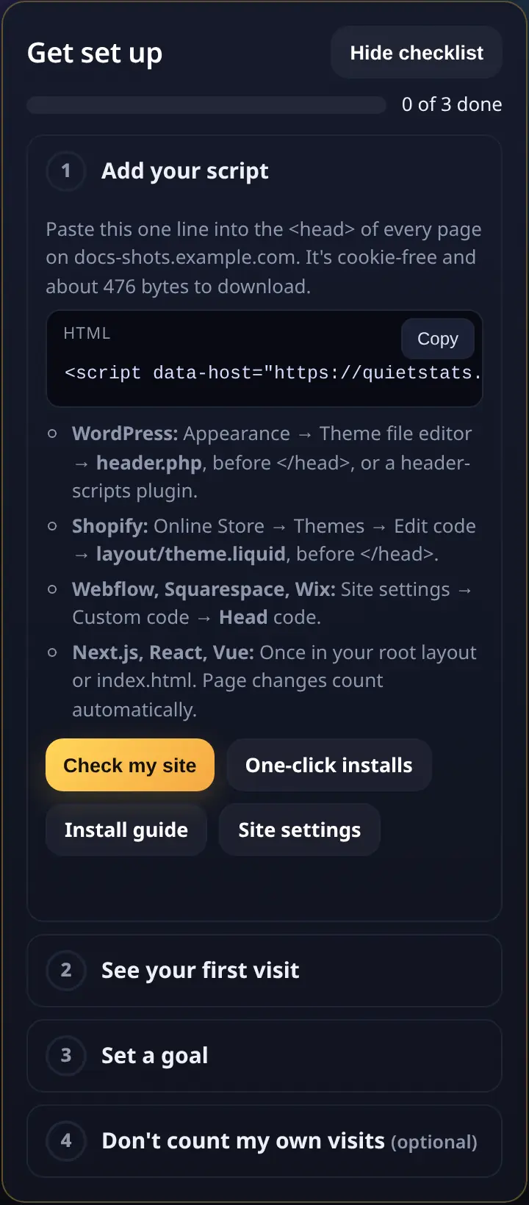The width and height of the screenshot is (529, 1205).
Task: Click the step 4 number circle
Action: pyautogui.click(x=66, y=1141)
